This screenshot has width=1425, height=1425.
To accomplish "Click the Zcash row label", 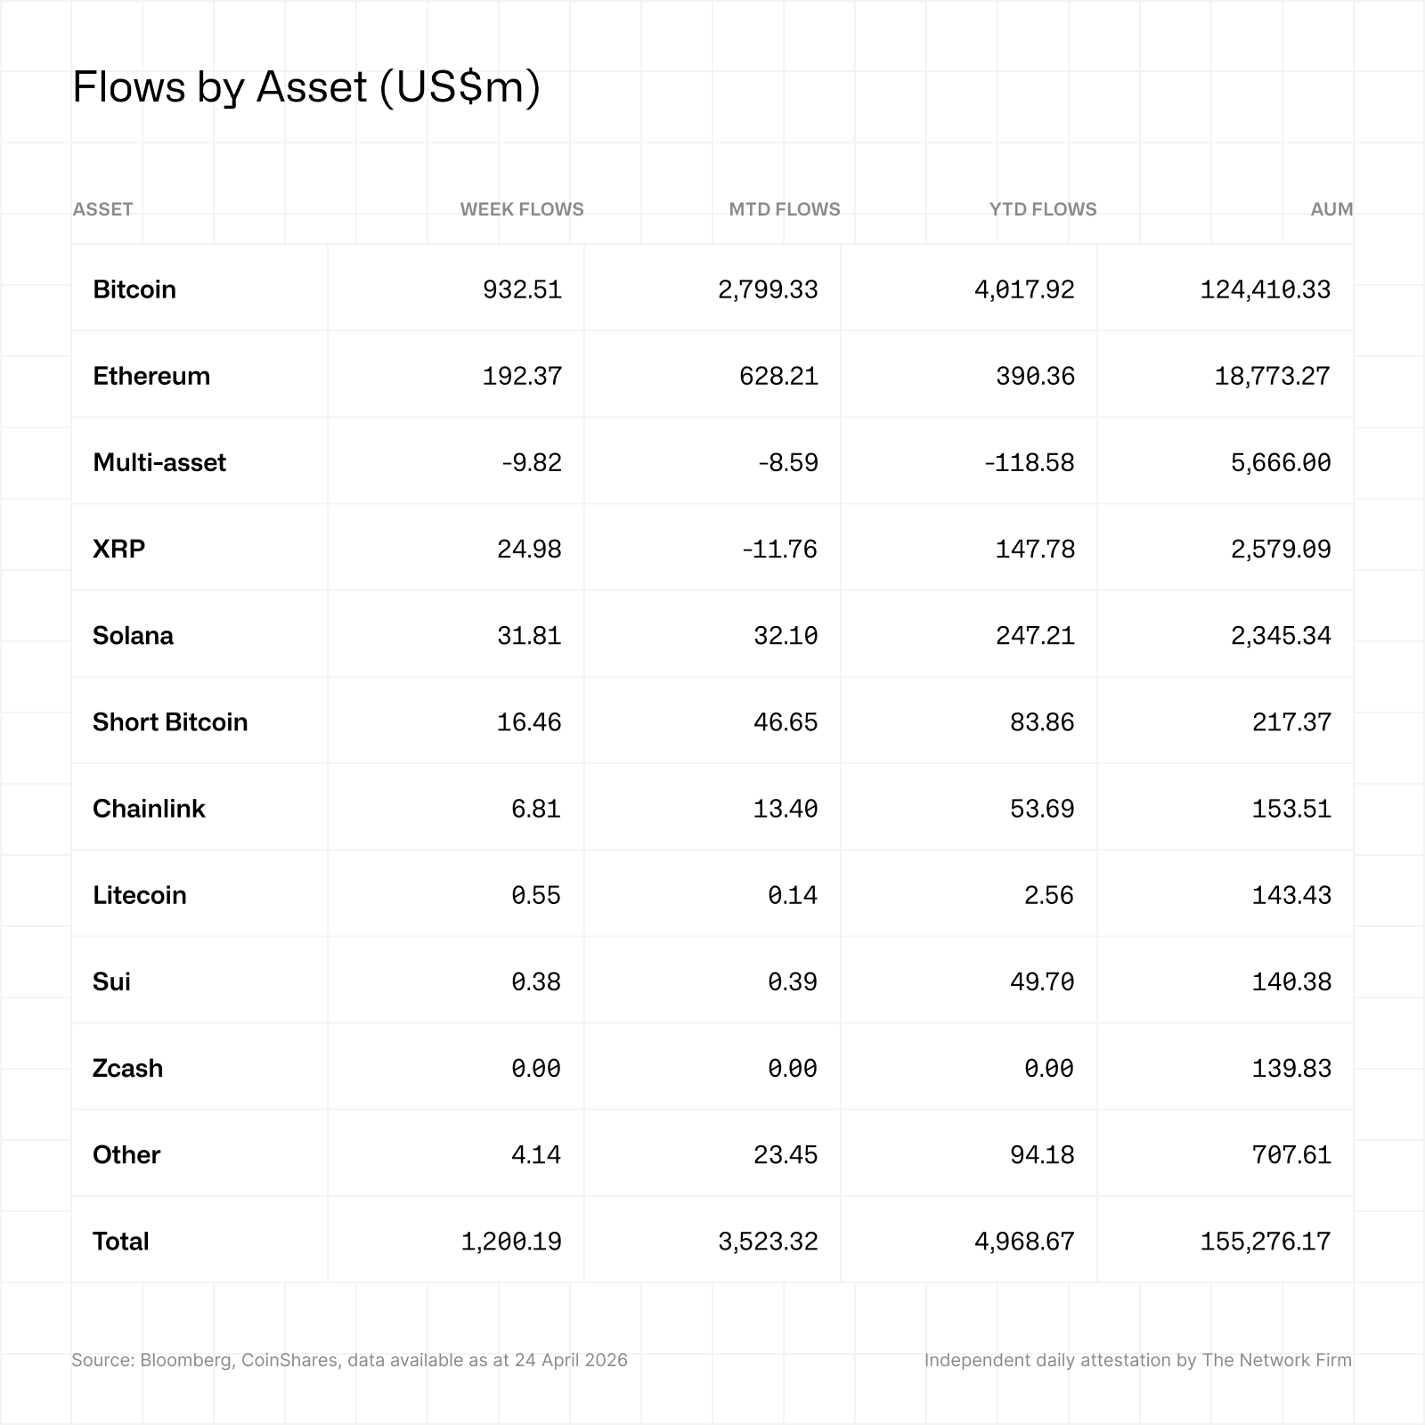I will coord(127,1068).
